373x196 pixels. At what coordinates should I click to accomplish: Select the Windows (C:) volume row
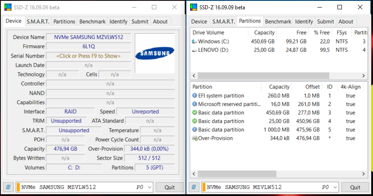279,41
